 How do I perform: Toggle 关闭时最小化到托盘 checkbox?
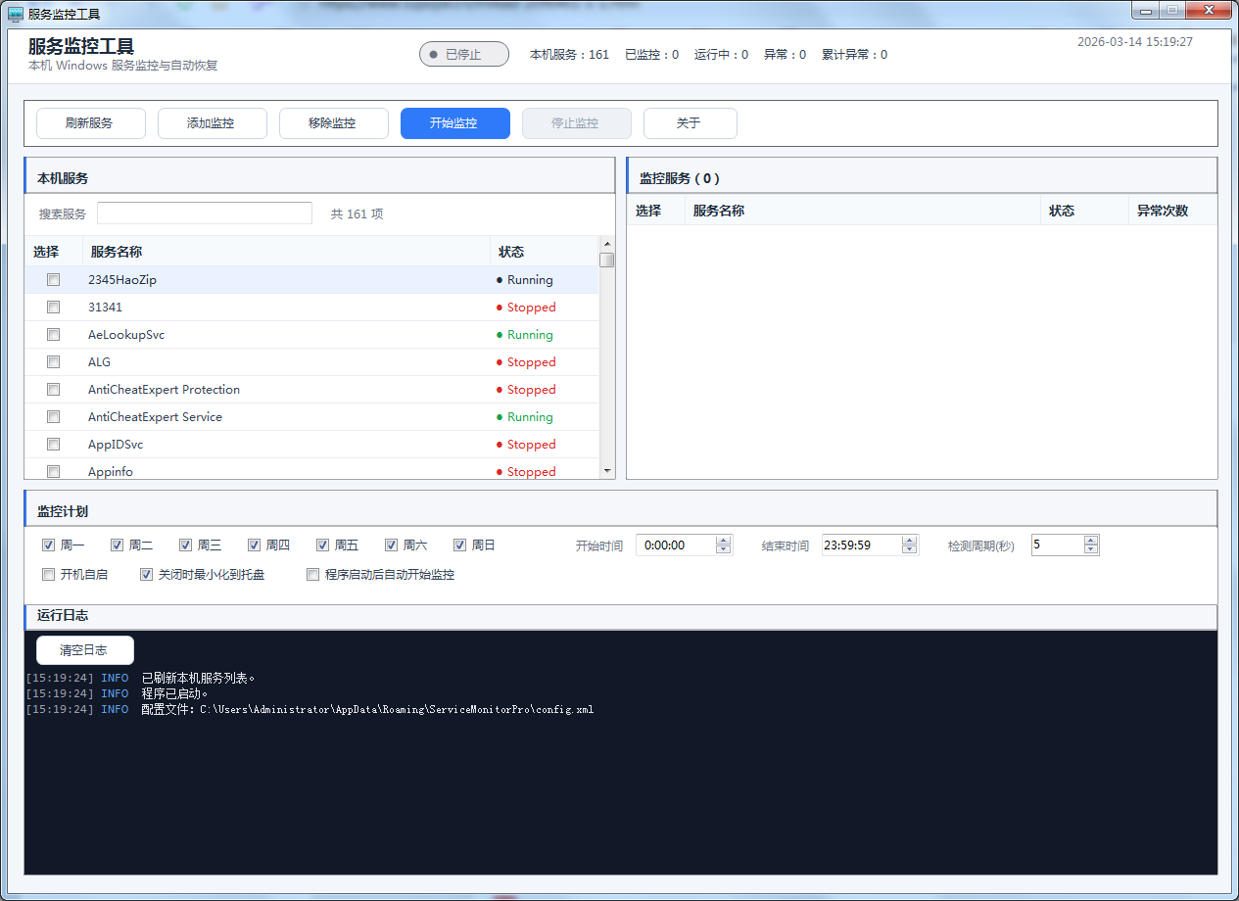click(147, 575)
